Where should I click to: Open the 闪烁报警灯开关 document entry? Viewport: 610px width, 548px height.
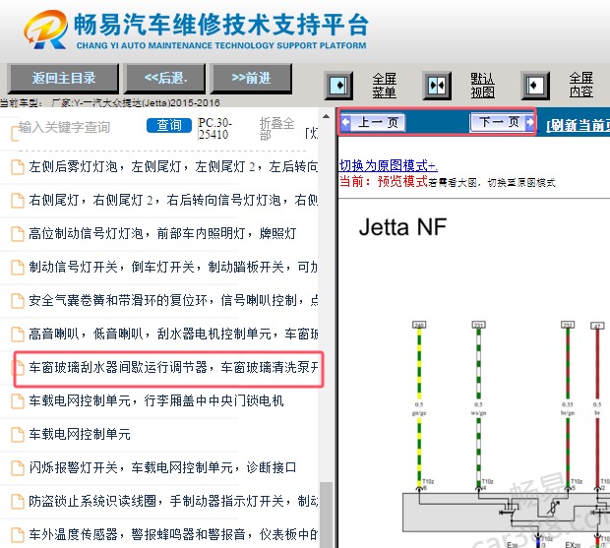pos(162,467)
